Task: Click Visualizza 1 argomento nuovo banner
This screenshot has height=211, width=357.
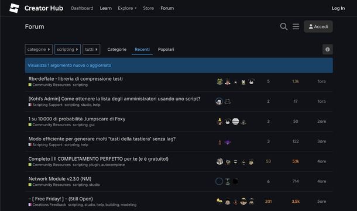Action: tap(179, 65)
